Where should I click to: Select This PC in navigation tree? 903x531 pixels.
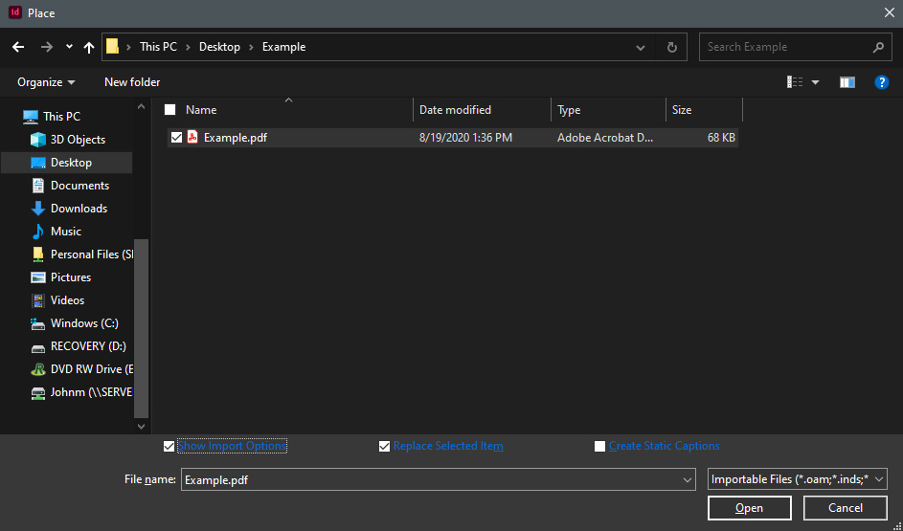tap(61, 116)
